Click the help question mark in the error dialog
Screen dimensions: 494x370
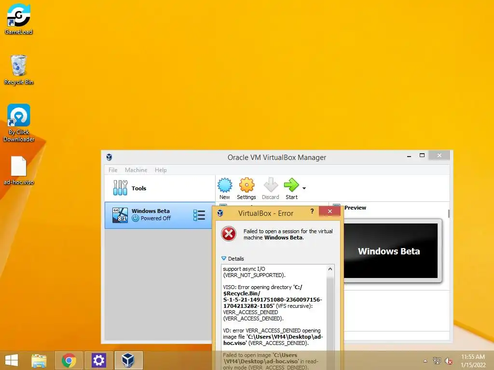312,211
